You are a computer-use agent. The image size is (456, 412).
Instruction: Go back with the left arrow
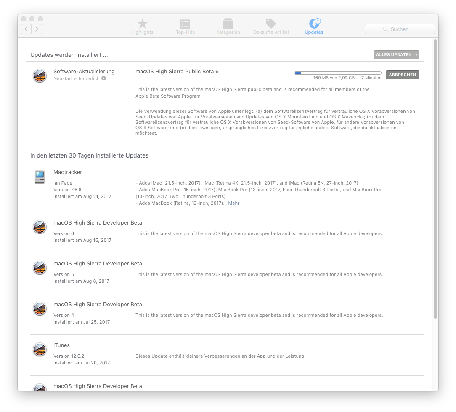[x=26, y=29]
